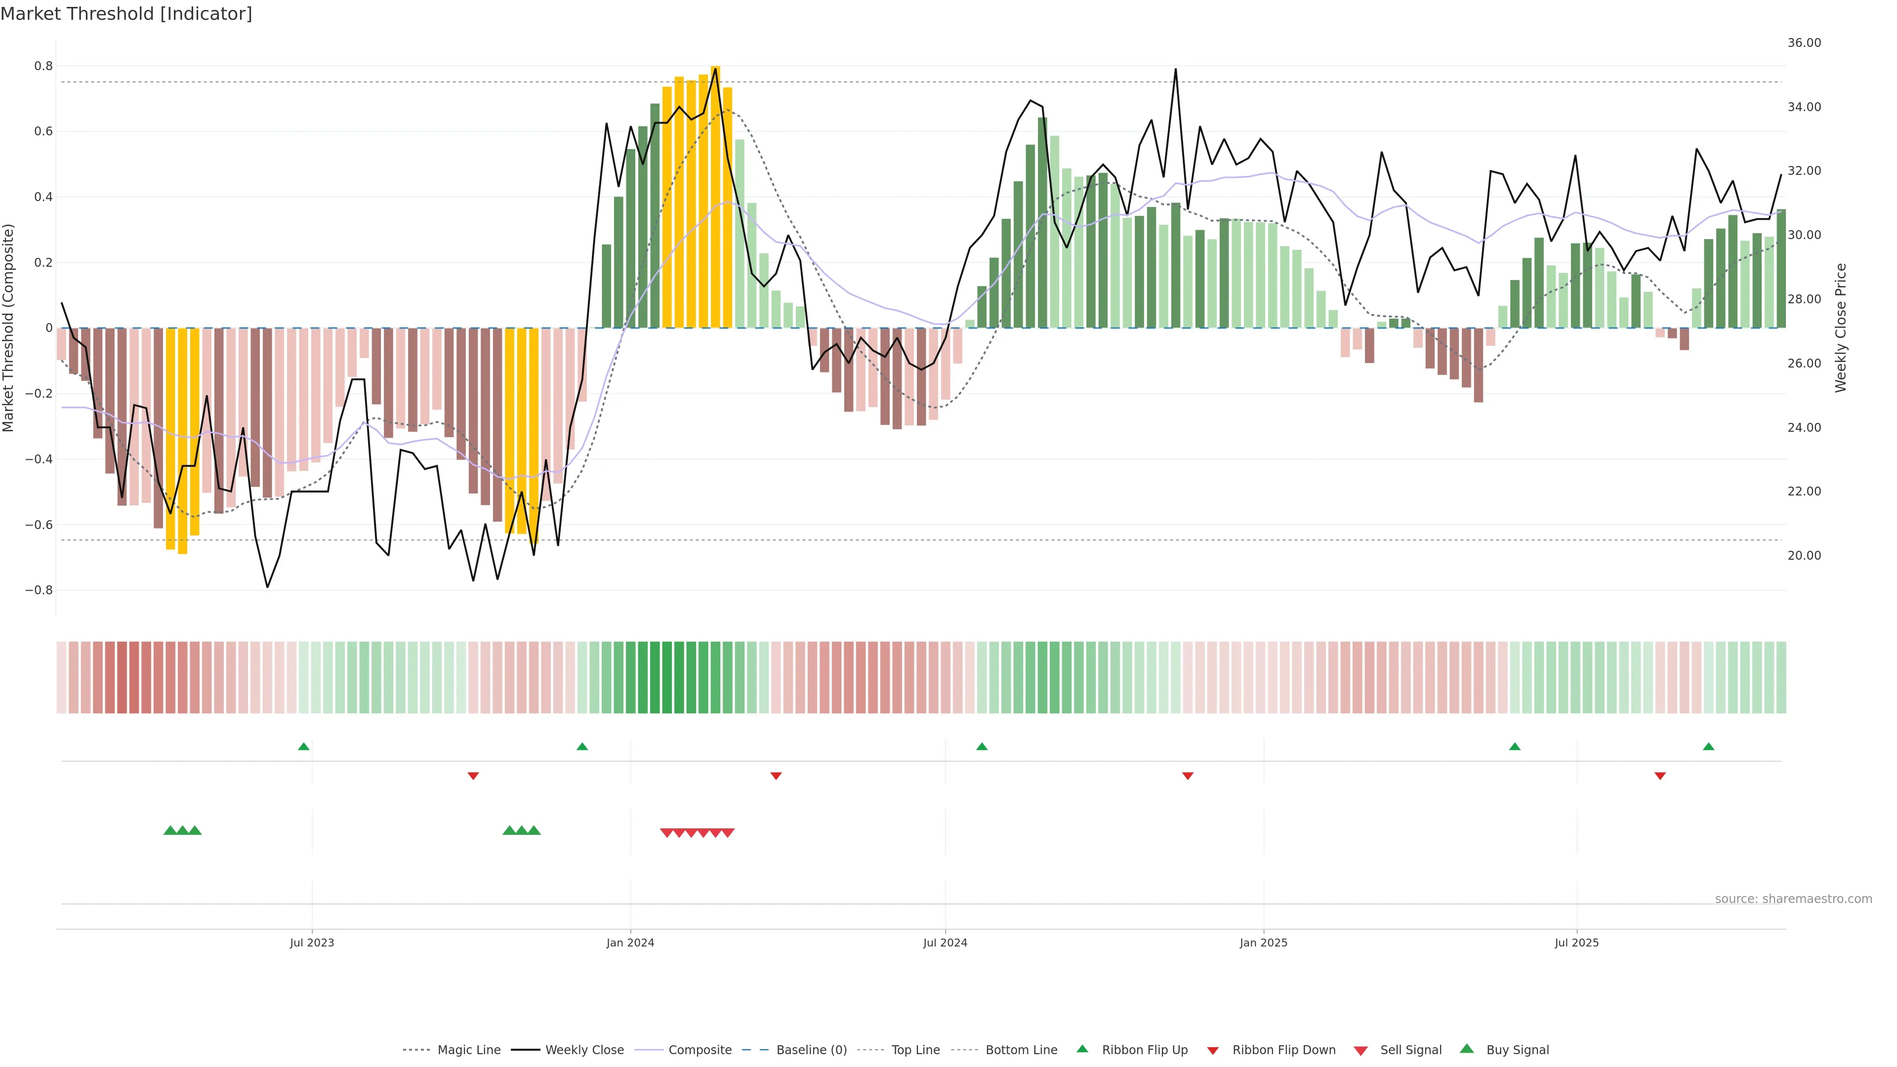Viewport: 1897px width, 1067px height.
Task: Click the Jan 2024 x-axis label
Action: [630, 943]
